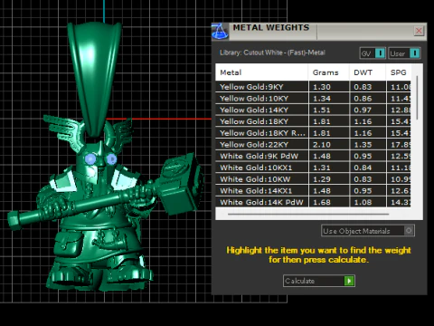
Task: Close the Metal Weights panel
Action: (419, 31)
